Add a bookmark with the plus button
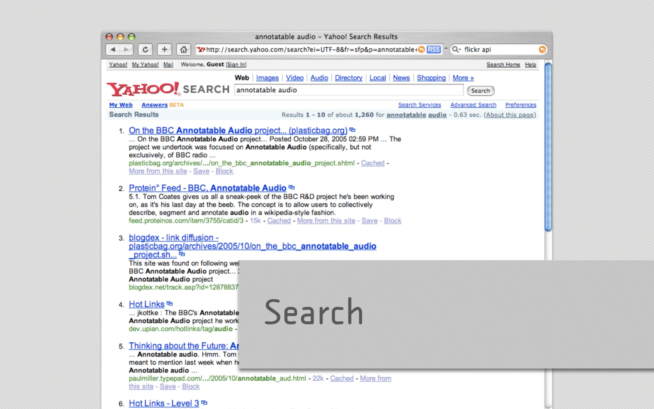 click(x=165, y=49)
